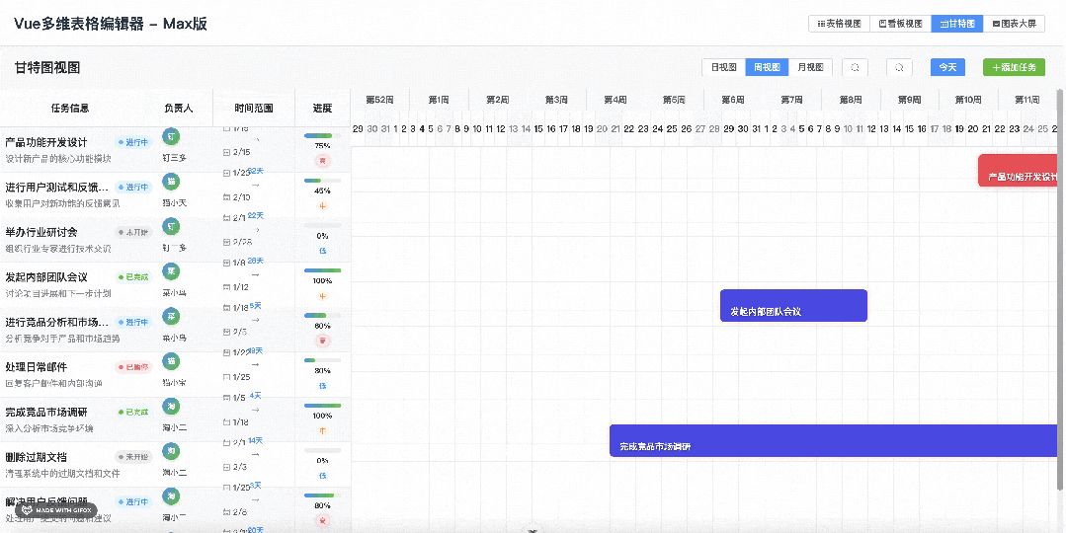Open the 发起内部团队会议 task title in list
1066x533 pixels.
(x=46, y=277)
